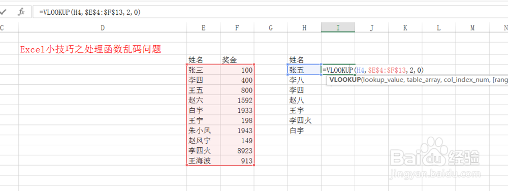Image resolution: width=508 pixels, height=191 pixels.
Task: Click inside the in-cell VLOOKUP formula in I4
Action: coord(373,70)
